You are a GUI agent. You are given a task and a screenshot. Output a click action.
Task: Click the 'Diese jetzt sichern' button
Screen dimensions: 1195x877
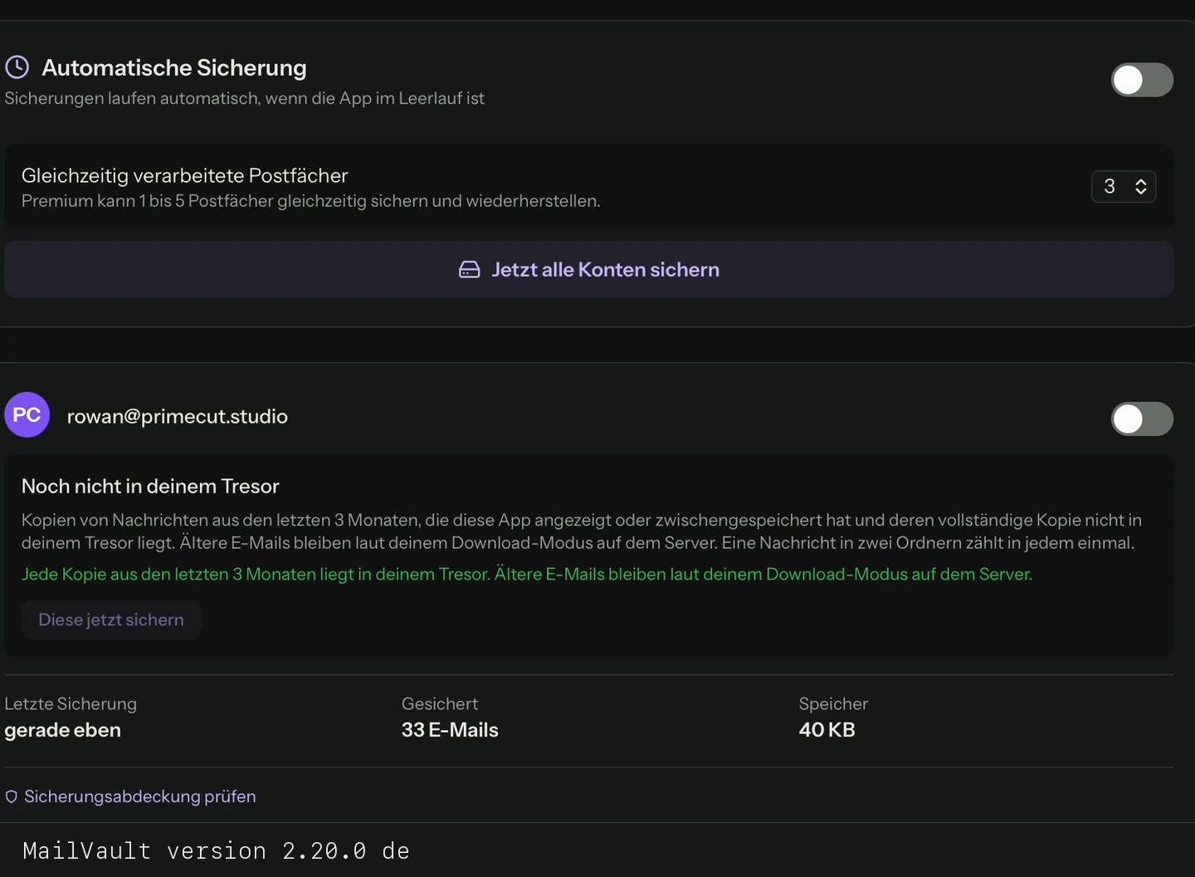tap(111, 620)
